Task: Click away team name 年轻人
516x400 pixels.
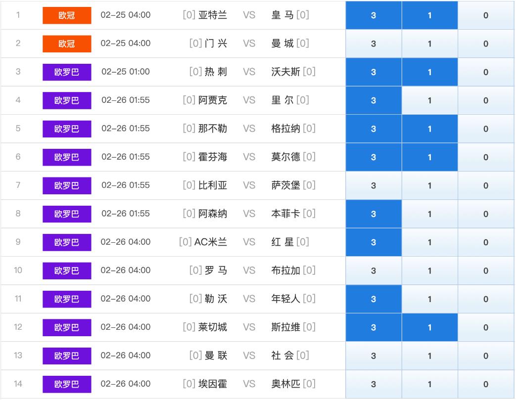Action: tap(285, 299)
